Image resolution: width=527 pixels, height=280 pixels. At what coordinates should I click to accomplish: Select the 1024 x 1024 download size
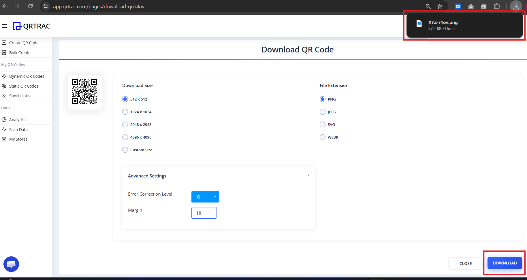[x=125, y=112]
